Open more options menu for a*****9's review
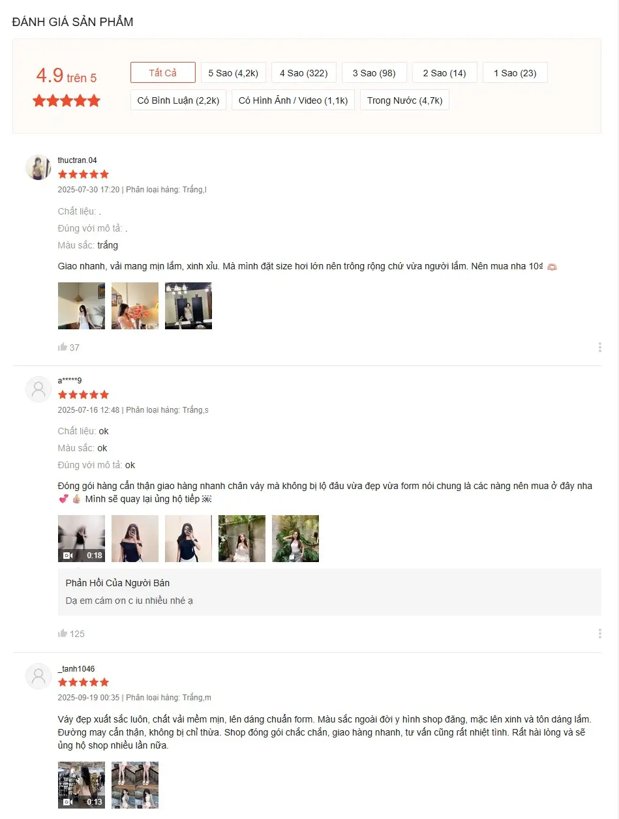 click(x=599, y=634)
